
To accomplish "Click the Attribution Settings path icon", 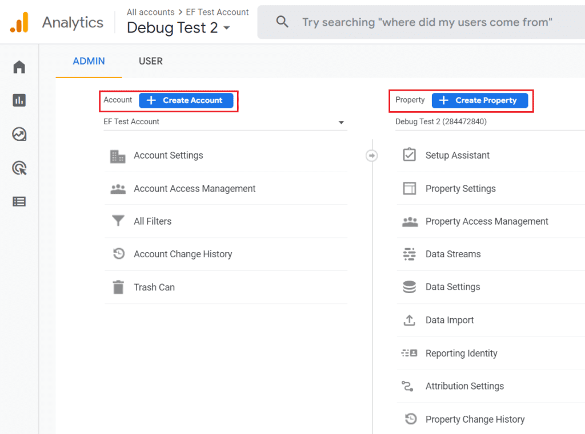I will [407, 386].
